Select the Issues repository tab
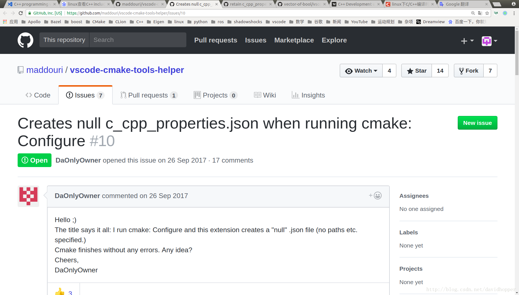 click(x=85, y=95)
